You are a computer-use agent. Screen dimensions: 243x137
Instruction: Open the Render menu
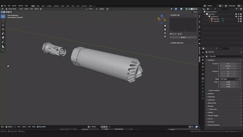(x=14, y=6)
